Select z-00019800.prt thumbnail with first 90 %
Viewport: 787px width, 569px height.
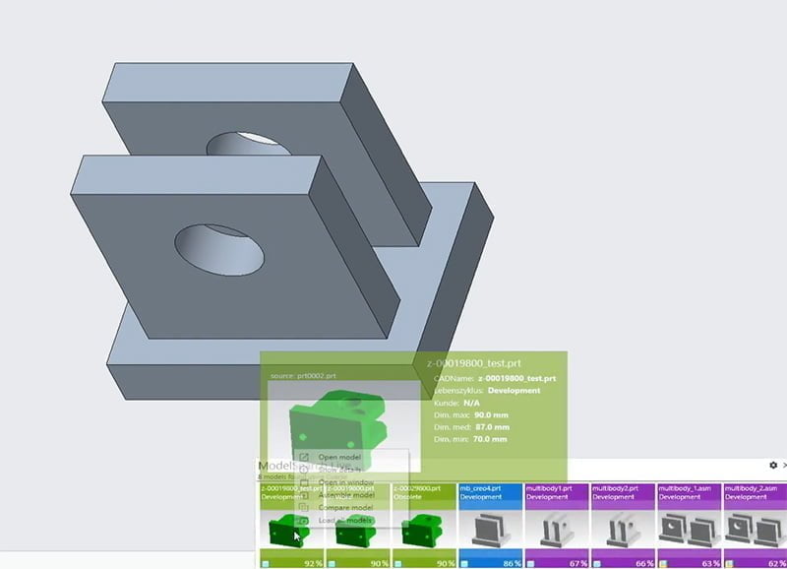coord(357,531)
